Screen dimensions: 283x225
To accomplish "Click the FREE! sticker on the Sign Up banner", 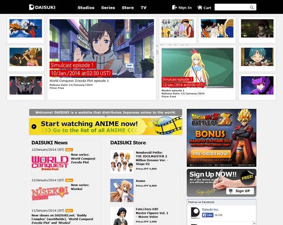I will click(247, 177).
